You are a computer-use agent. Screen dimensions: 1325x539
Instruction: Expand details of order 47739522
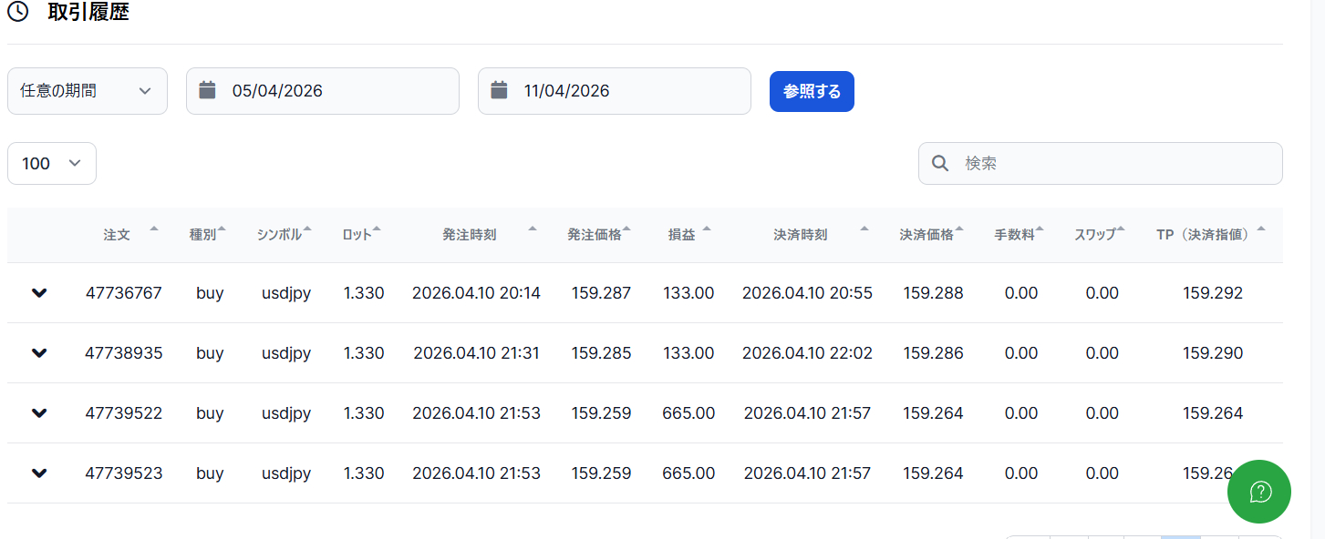pos(39,413)
